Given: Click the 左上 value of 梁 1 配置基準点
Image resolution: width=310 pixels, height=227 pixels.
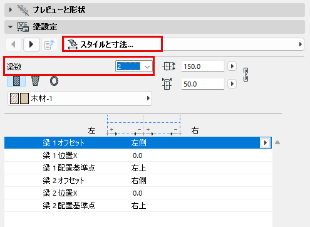Looking at the screenshot, I should click(x=138, y=168).
